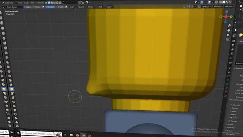Open the Mask menu
243x137 pixels.
(x=32, y=3)
